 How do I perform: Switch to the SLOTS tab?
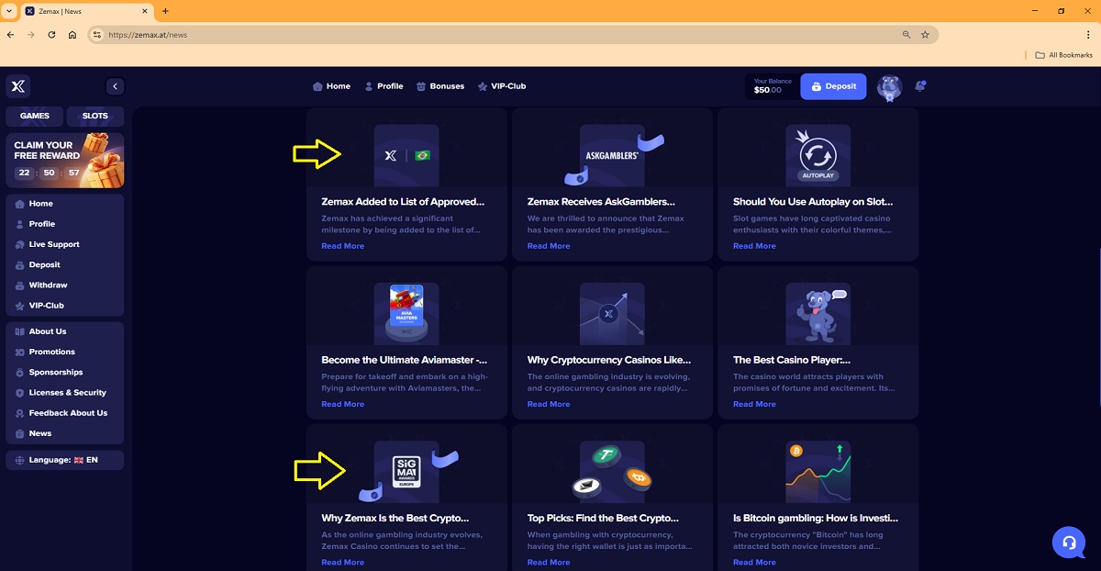coord(95,116)
